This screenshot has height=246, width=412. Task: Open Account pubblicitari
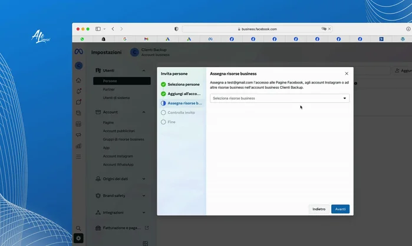click(x=118, y=131)
